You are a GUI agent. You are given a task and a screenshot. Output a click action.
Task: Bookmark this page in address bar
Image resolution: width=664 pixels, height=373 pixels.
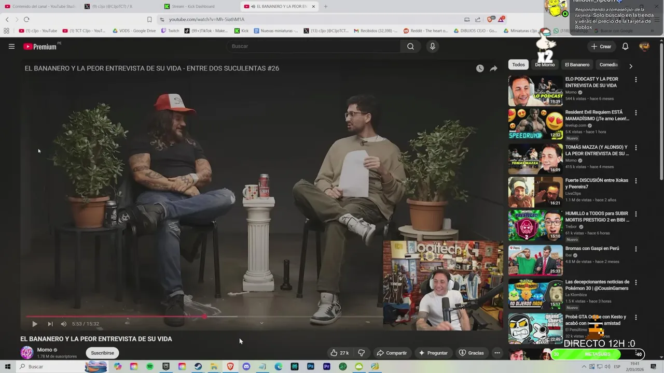pyautogui.click(x=149, y=19)
